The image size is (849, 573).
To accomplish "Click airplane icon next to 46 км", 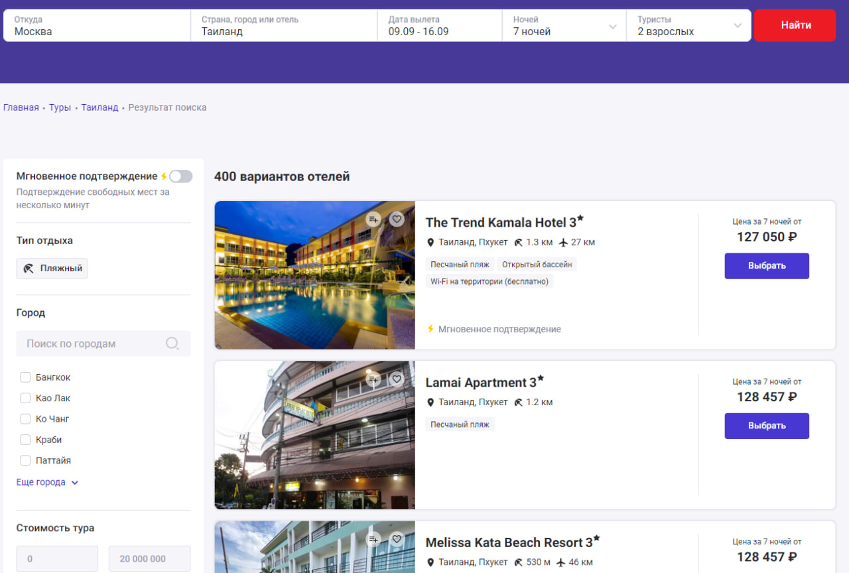I will pyautogui.click(x=561, y=562).
